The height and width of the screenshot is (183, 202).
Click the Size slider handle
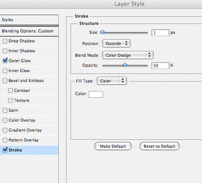(x=102, y=32)
